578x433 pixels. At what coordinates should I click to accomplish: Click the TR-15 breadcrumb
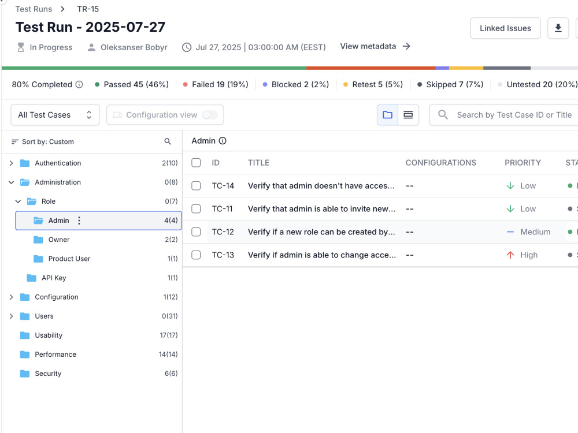click(x=88, y=9)
